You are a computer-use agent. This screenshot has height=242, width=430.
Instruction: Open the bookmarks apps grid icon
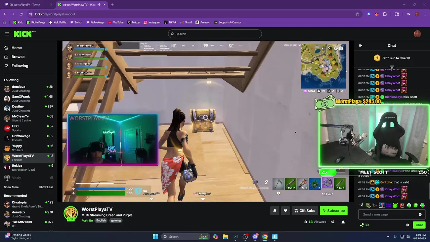tap(4, 23)
